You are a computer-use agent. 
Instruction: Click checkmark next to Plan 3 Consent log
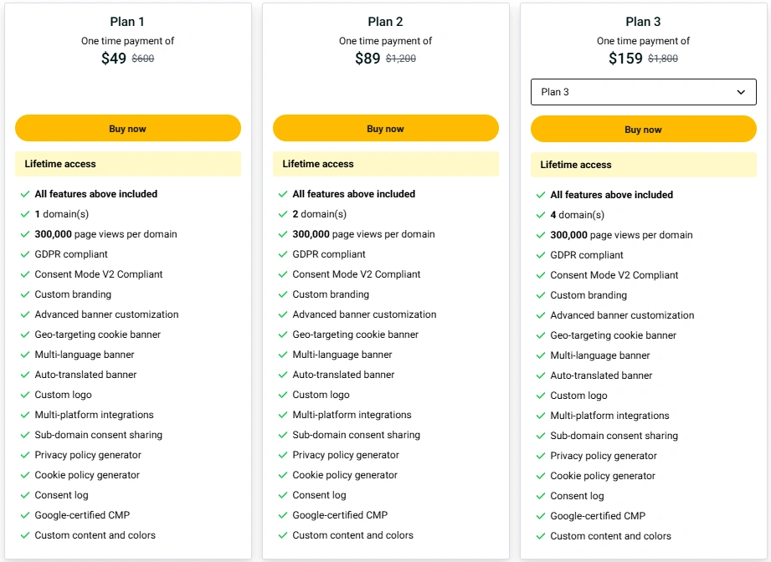pos(541,496)
